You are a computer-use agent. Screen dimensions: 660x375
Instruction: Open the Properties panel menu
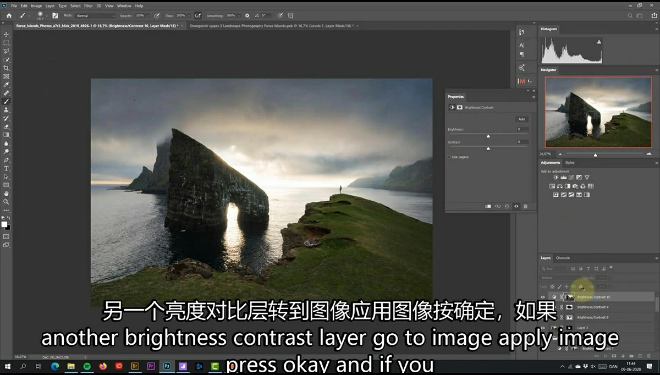[x=533, y=97]
